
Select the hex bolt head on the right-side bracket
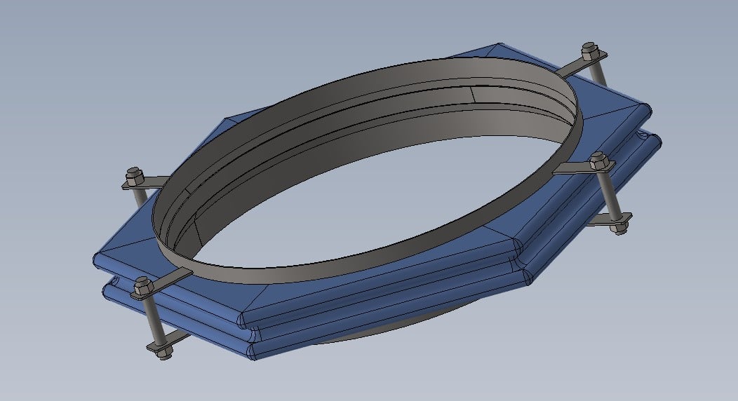click(x=598, y=161)
